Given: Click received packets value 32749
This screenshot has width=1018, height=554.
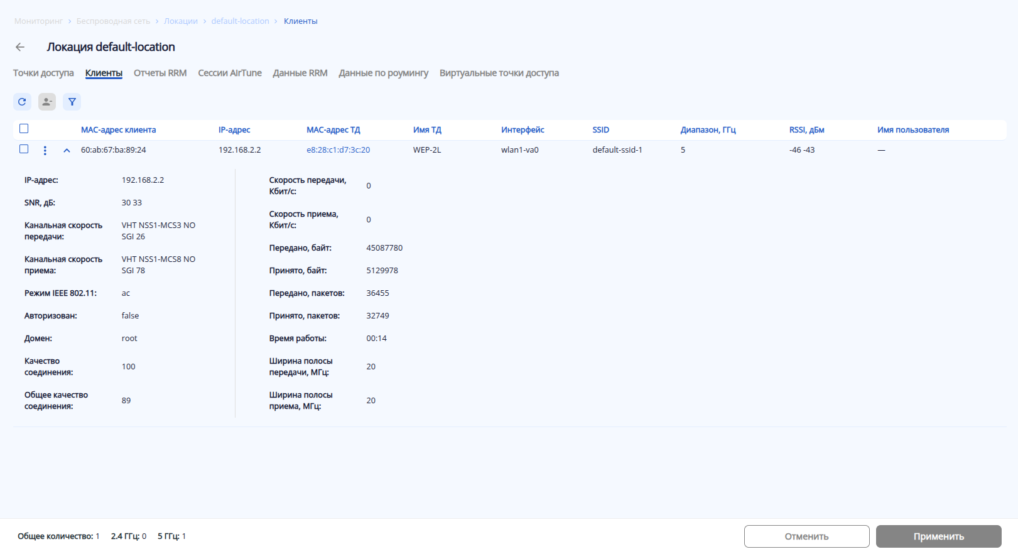Looking at the screenshot, I should click(378, 316).
